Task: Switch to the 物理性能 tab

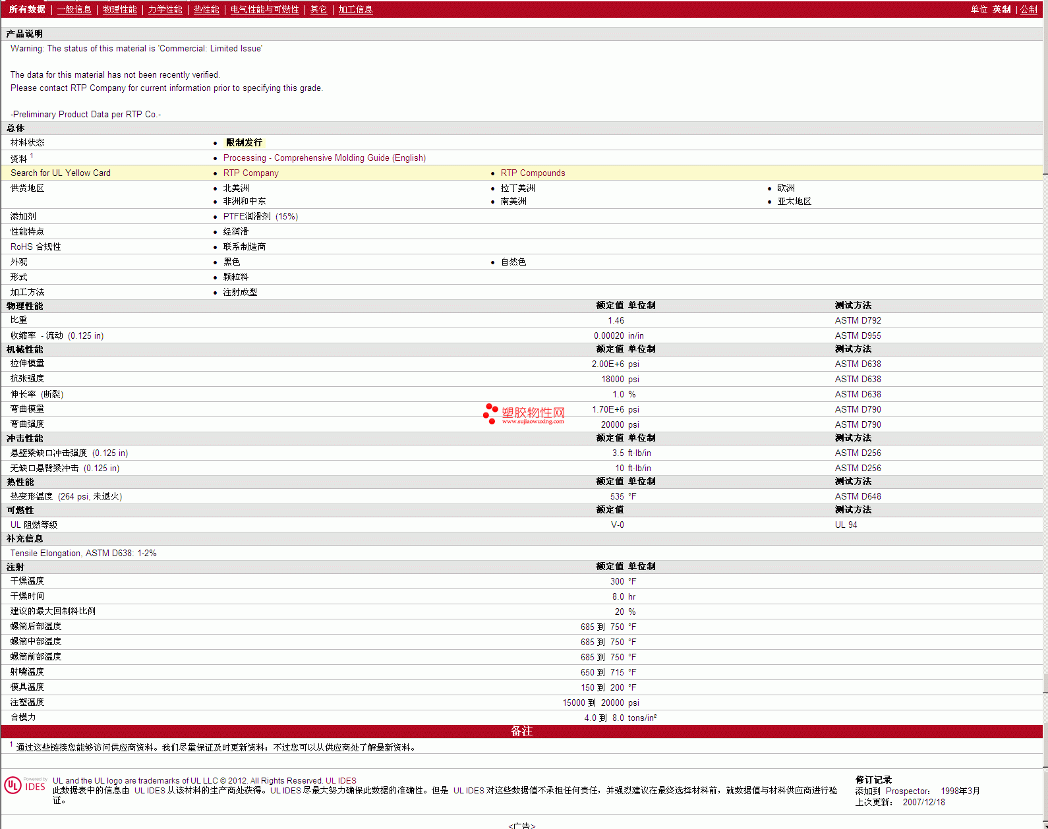Action: [x=119, y=9]
